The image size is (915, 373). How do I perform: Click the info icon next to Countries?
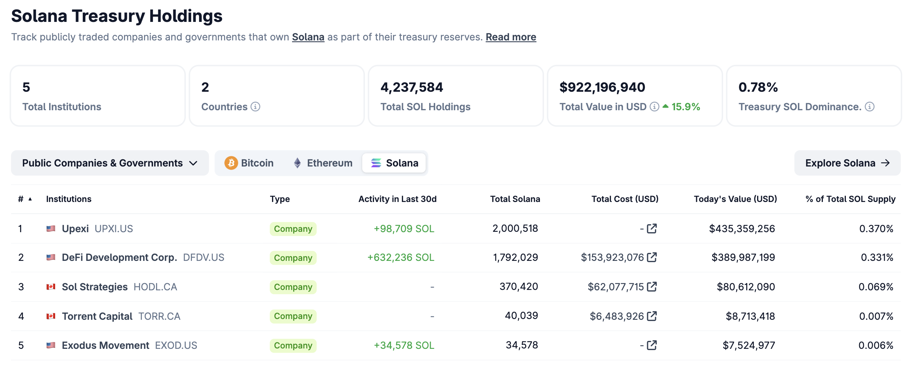[255, 107]
